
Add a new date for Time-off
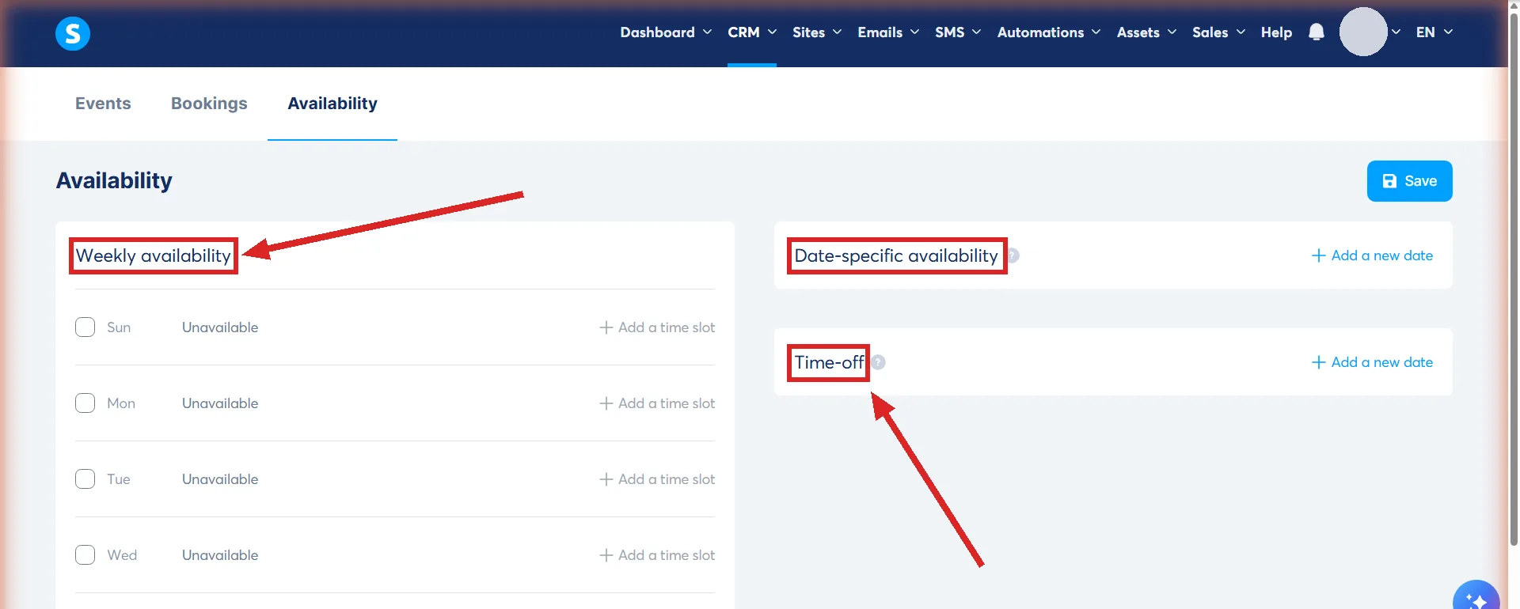(1372, 362)
